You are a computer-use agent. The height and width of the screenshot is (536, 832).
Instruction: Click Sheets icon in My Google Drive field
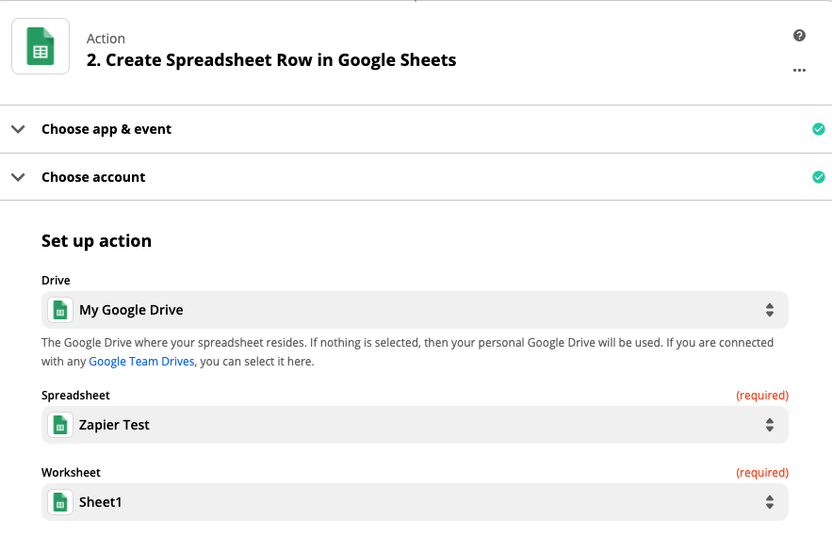click(60, 310)
